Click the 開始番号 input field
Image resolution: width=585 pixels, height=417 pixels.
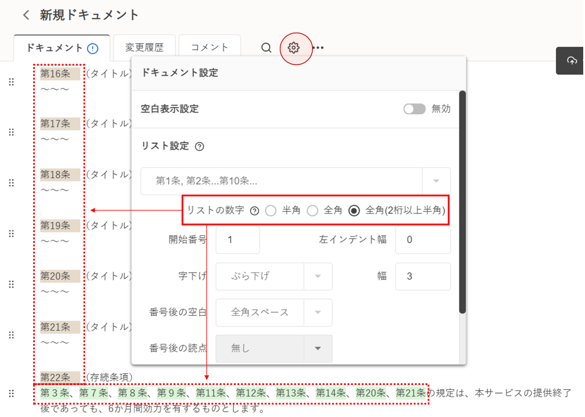pos(238,240)
